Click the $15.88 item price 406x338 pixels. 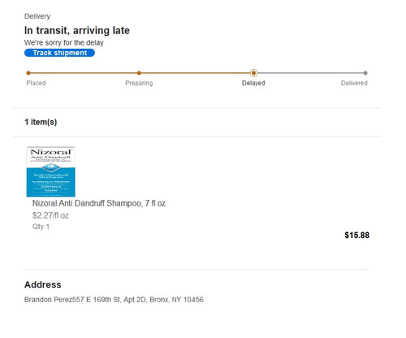click(356, 235)
